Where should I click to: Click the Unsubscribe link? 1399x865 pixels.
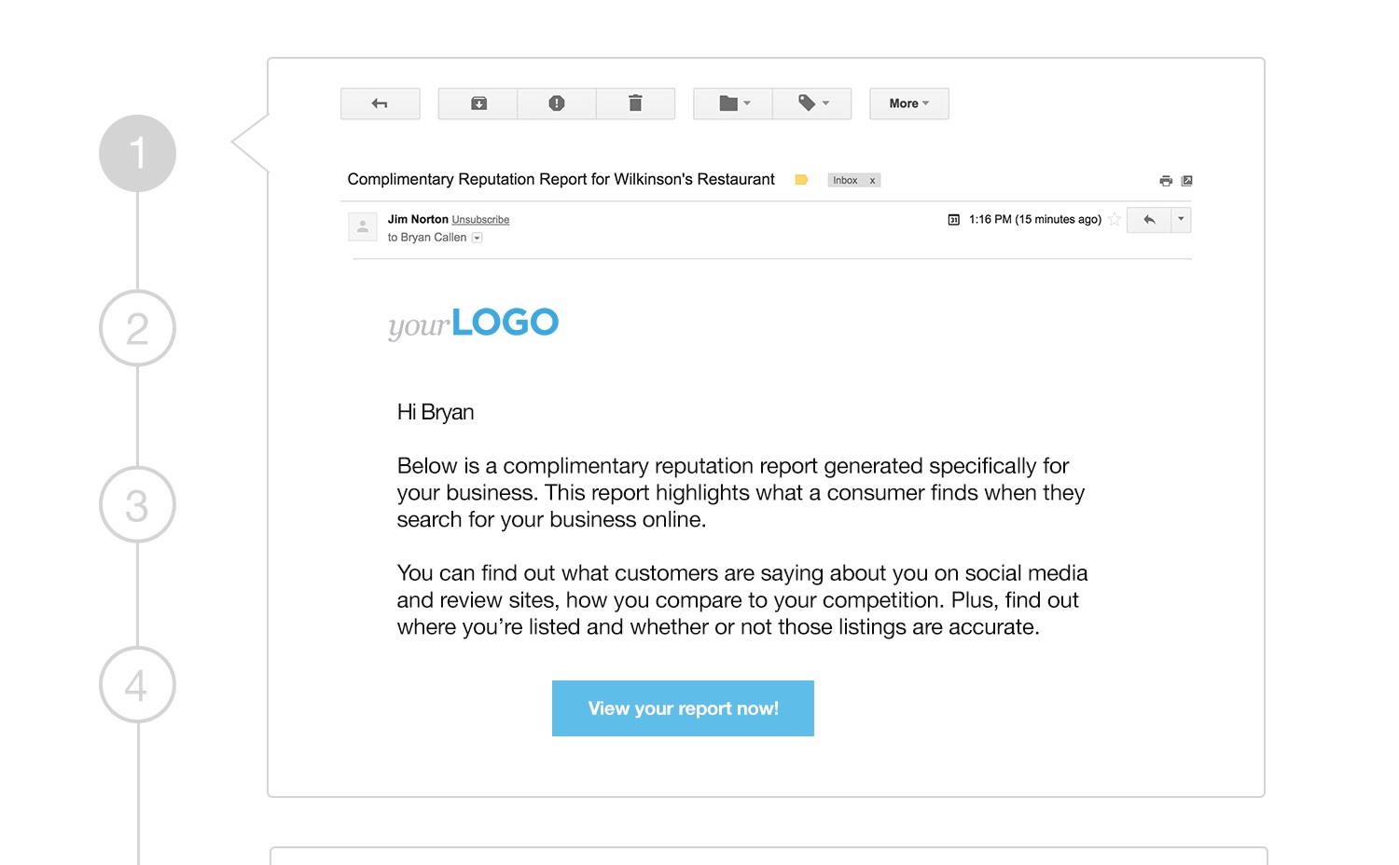480,220
